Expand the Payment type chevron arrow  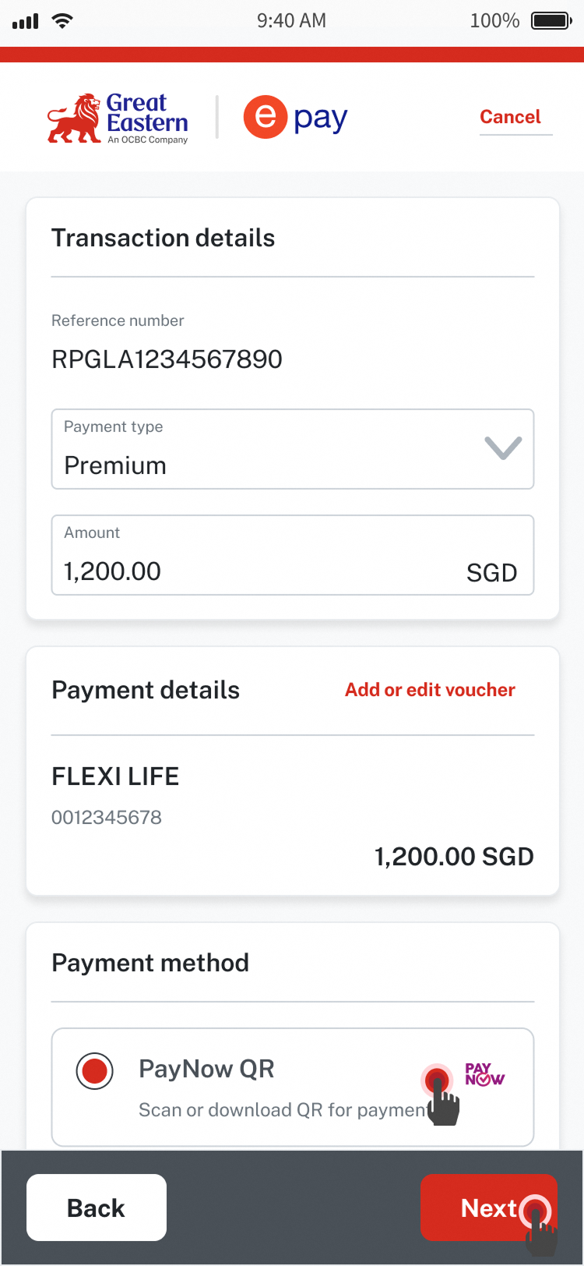click(503, 447)
